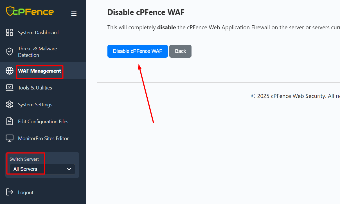Open Tools & Utilities menu label
Viewport: 340px width, 204px height.
tap(35, 88)
